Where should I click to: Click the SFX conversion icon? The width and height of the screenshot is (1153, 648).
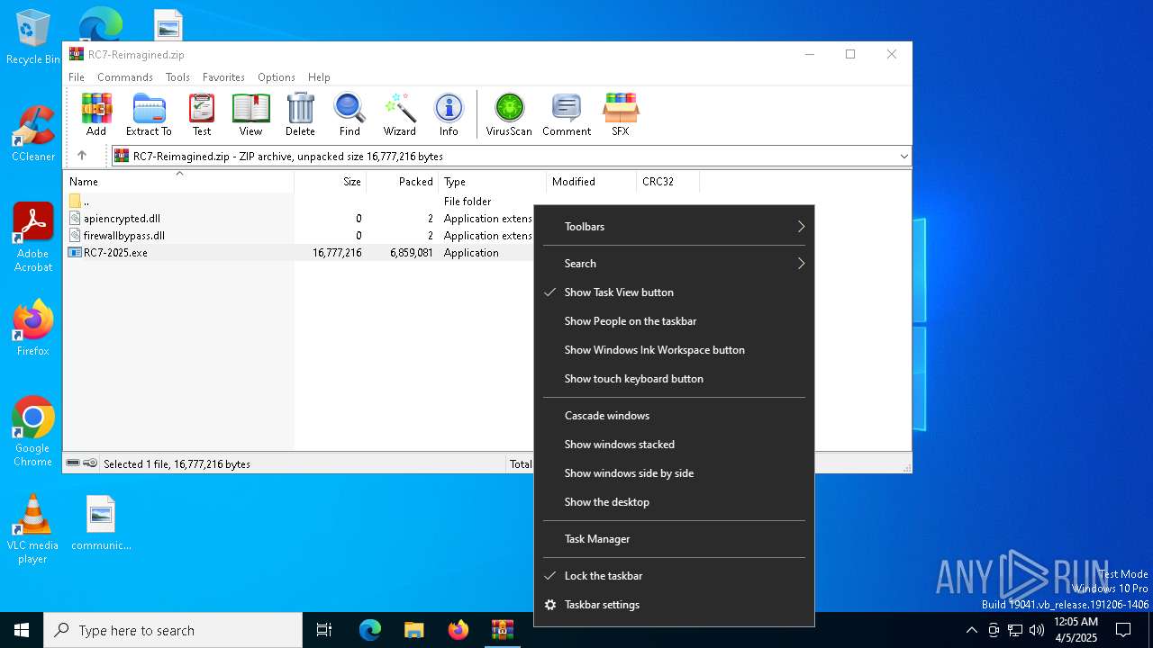[621, 114]
